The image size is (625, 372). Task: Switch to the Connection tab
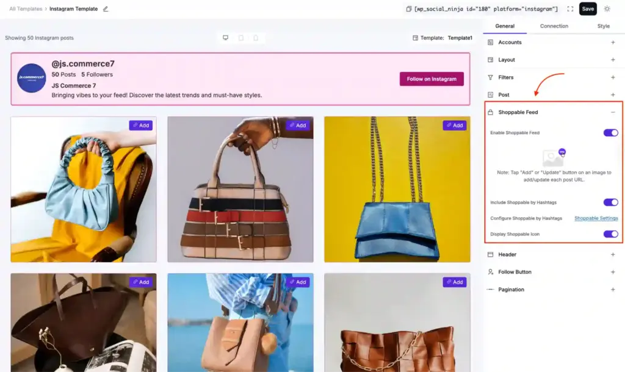[x=554, y=26]
